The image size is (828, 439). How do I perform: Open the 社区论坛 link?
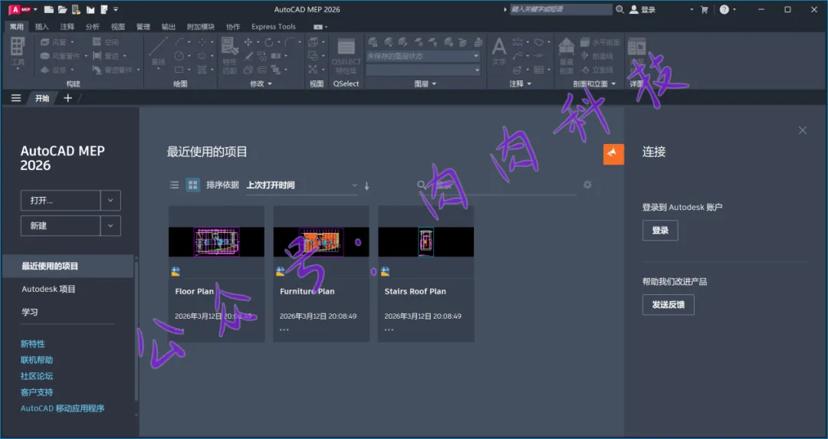(x=37, y=376)
